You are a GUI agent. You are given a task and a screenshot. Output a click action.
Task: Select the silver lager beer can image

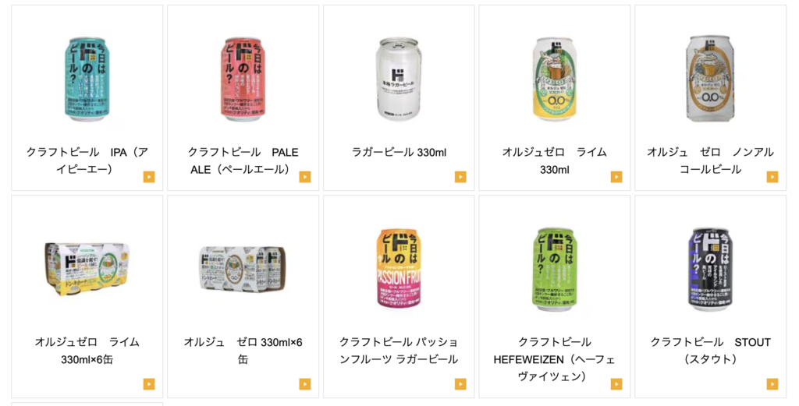(x=399, y=79)
